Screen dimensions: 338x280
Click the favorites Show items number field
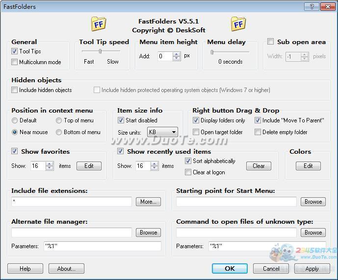click(x=38, y=166)
